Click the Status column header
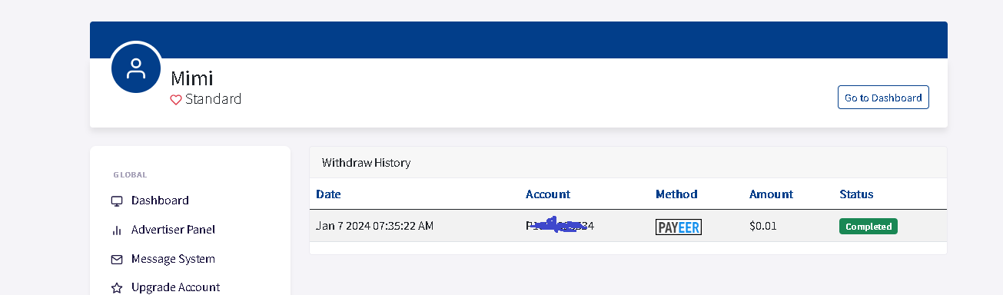This screenshot has width=1003, height=295. tap(856, 194)
